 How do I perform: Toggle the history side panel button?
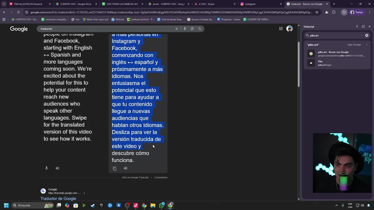[x=344, y=12]
